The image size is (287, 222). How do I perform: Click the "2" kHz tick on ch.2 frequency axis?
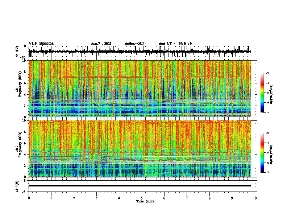[x=25, y=166]
